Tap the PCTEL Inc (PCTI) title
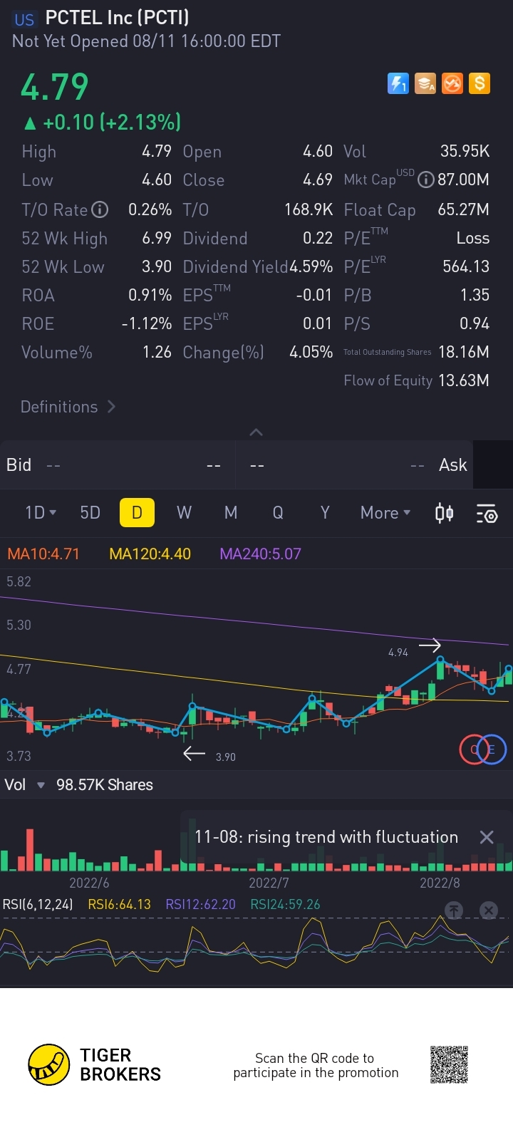 [118, 17]
